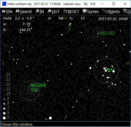The height and width of the screenshot is (127, 131).
Task: Zoom in with the magnifier IN icon
Action: [x=37, y=11]
